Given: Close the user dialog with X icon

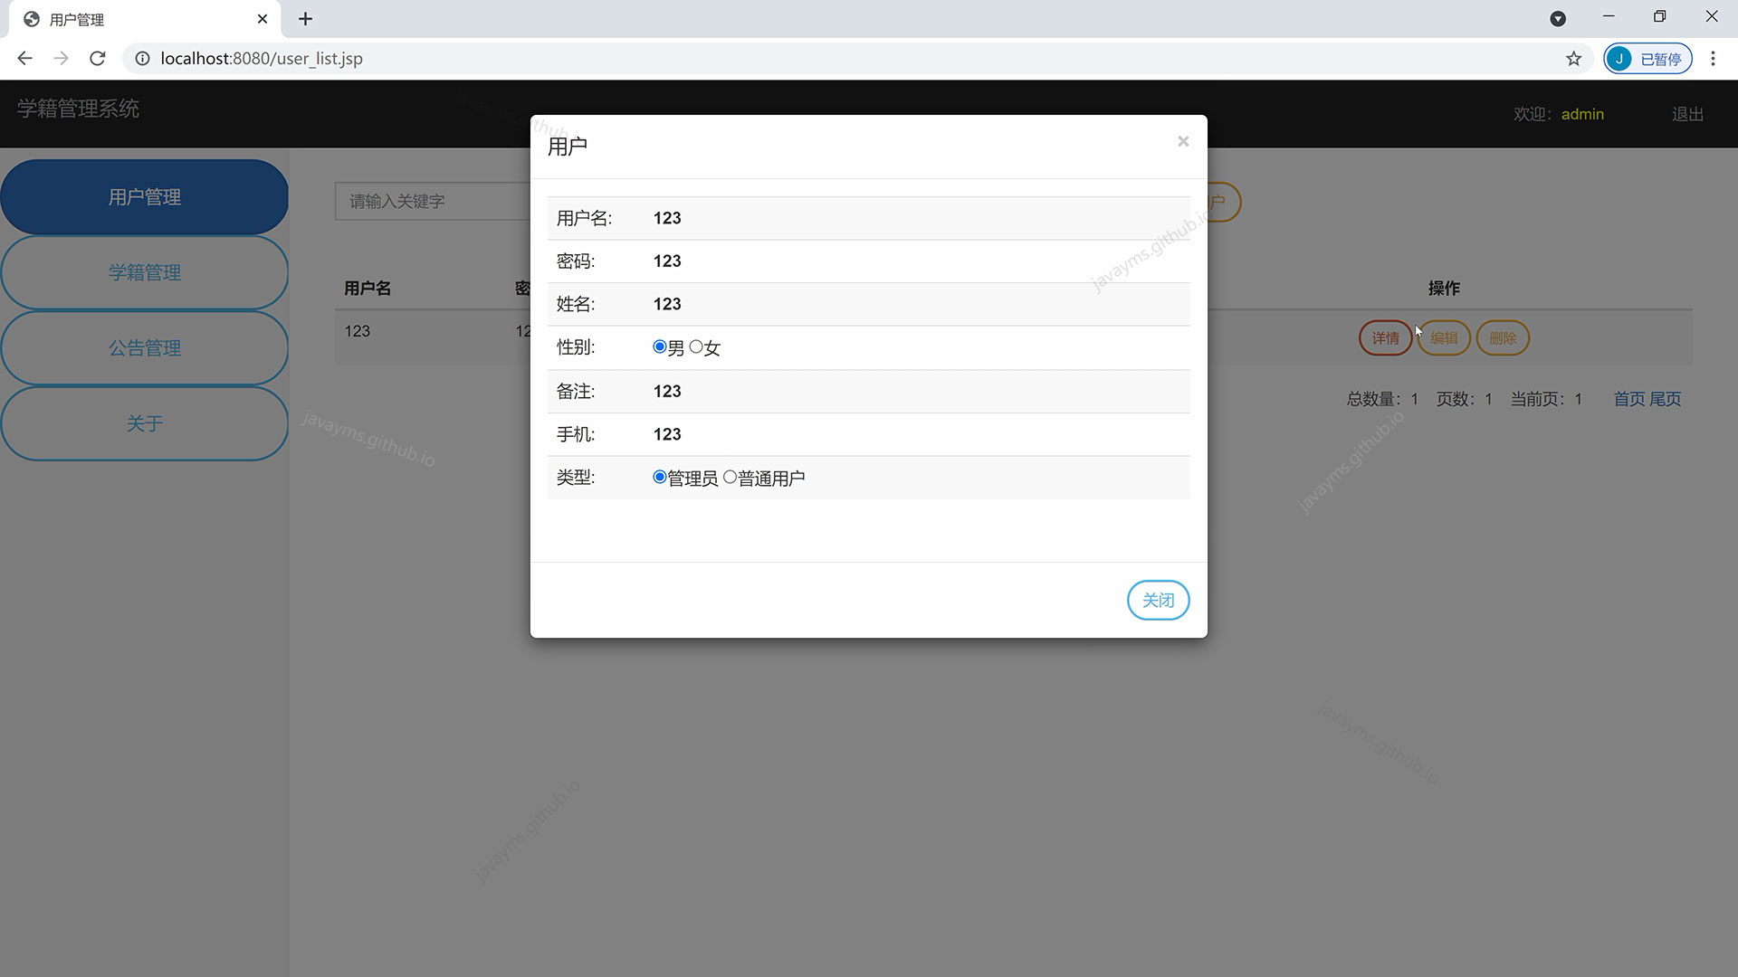Looking at the screenshot, I should (1182, 141).
